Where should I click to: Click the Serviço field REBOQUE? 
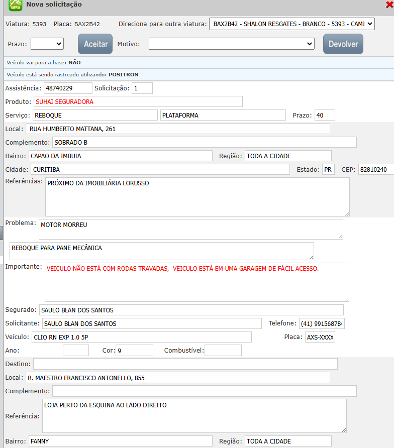click(95, 115)
